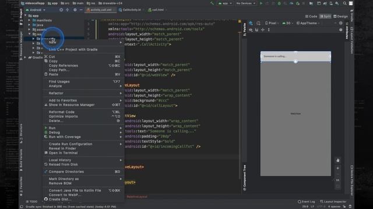Click the 'Gradle sync finished' status text
Screen dimensions: 373x209
tap(71, 207)
